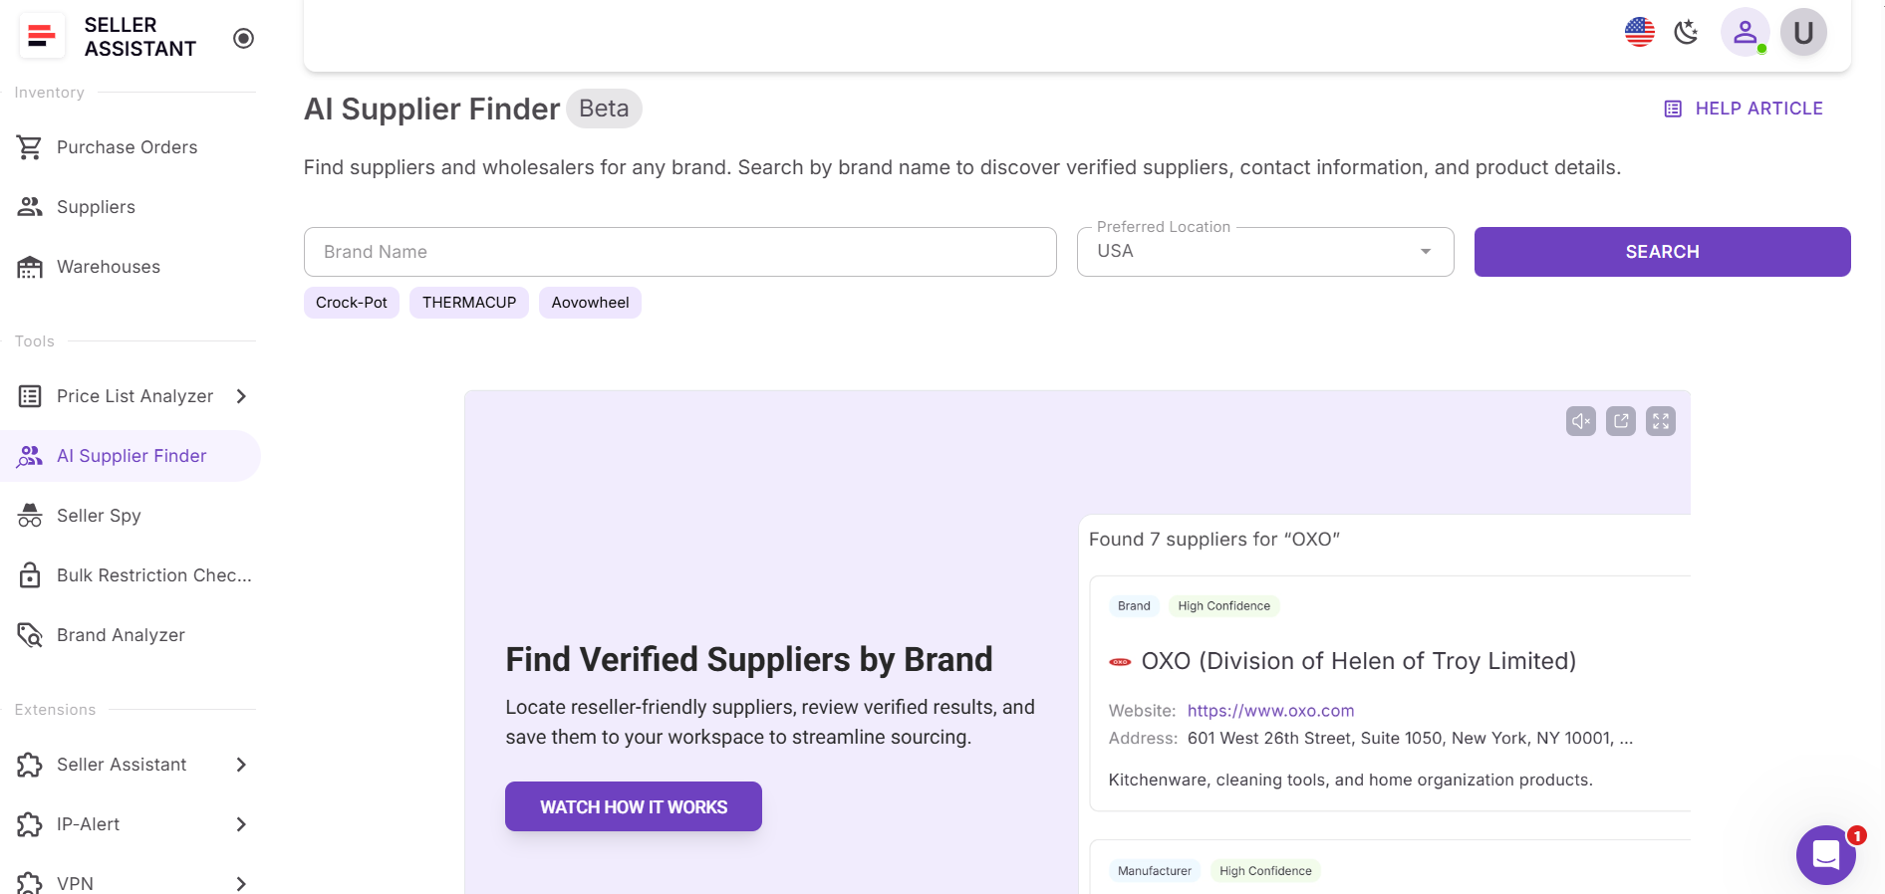
Task: Open the Seller Spy tool icon
Action: point(29,516)
